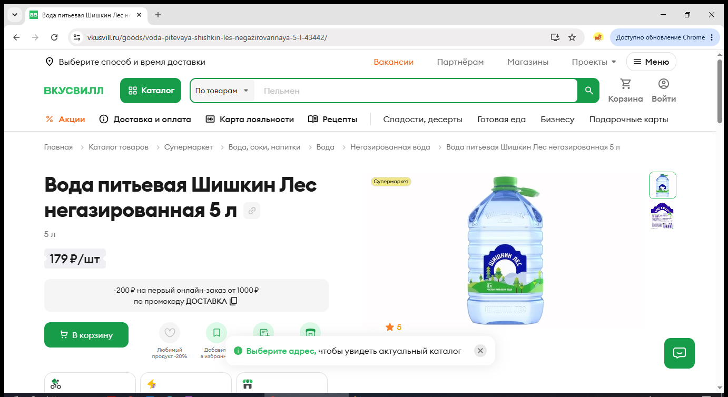
Task: Expand the Проекты dropdown
Action: click(594, 62)
